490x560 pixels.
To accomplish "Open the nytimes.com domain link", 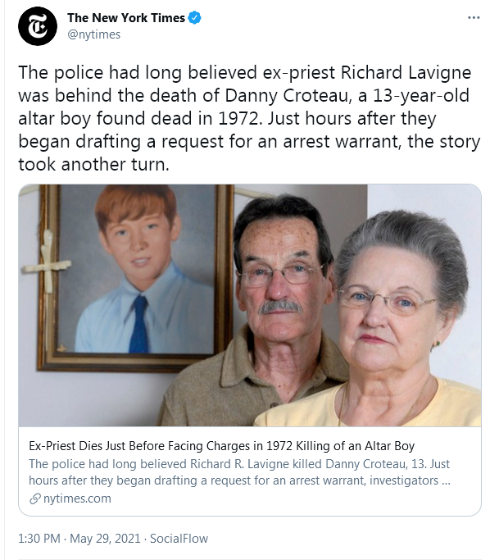I will (77, 499).
